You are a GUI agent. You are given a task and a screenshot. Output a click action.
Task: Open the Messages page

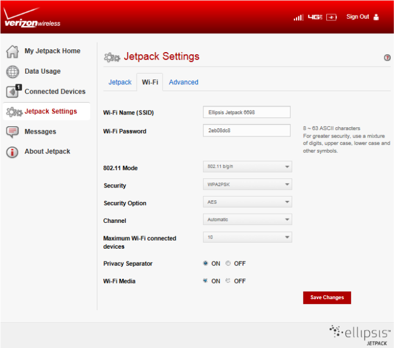coord(40,132)
